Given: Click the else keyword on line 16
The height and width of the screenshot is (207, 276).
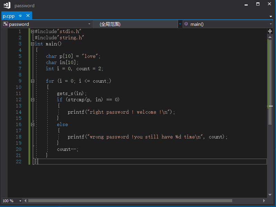Looking at the screenshot, I should pos(62,124).
